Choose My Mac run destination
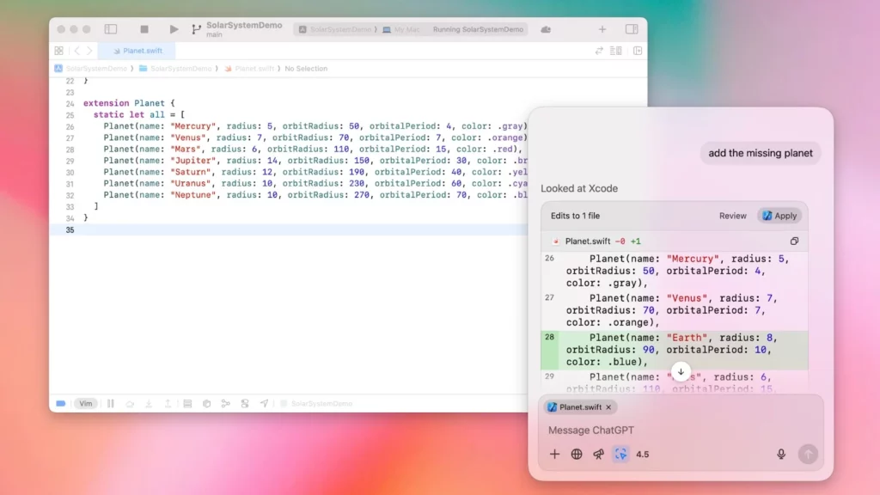Image resolution: width=880 pixels, height=495 pixels. (401, 29)
